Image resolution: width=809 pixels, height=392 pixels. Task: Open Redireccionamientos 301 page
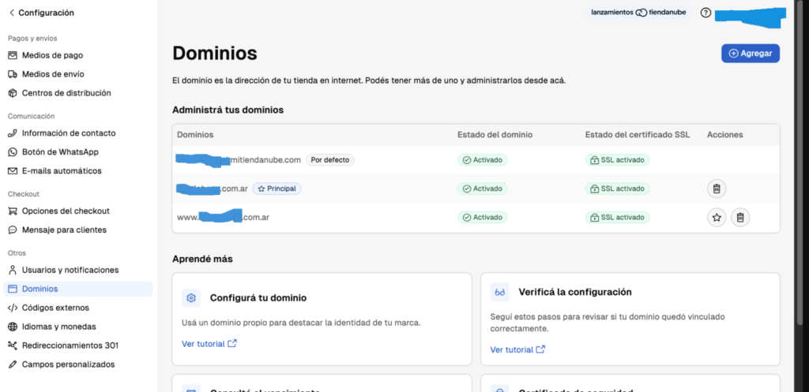point(70,345)
